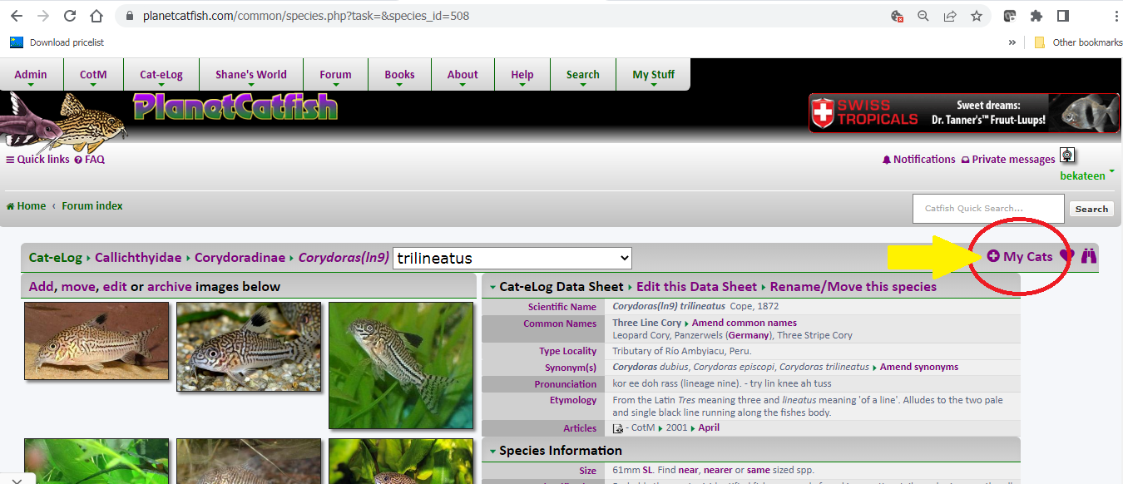Screen dimensions: 1123x484
Task: Open the browser home page icon
Action: pyautogui.click(x=96, y=16)
